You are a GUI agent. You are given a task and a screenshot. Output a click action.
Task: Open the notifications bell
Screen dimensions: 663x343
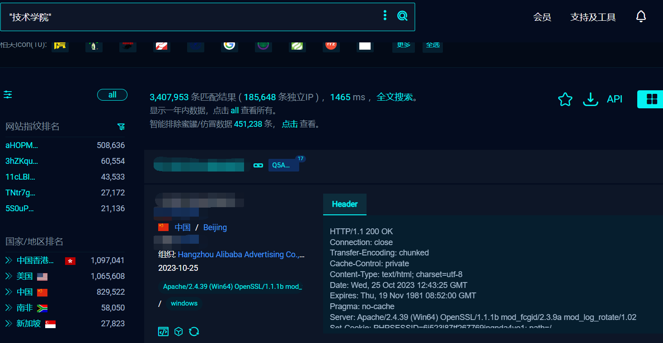pyautogui.click(x=640, y=17)
